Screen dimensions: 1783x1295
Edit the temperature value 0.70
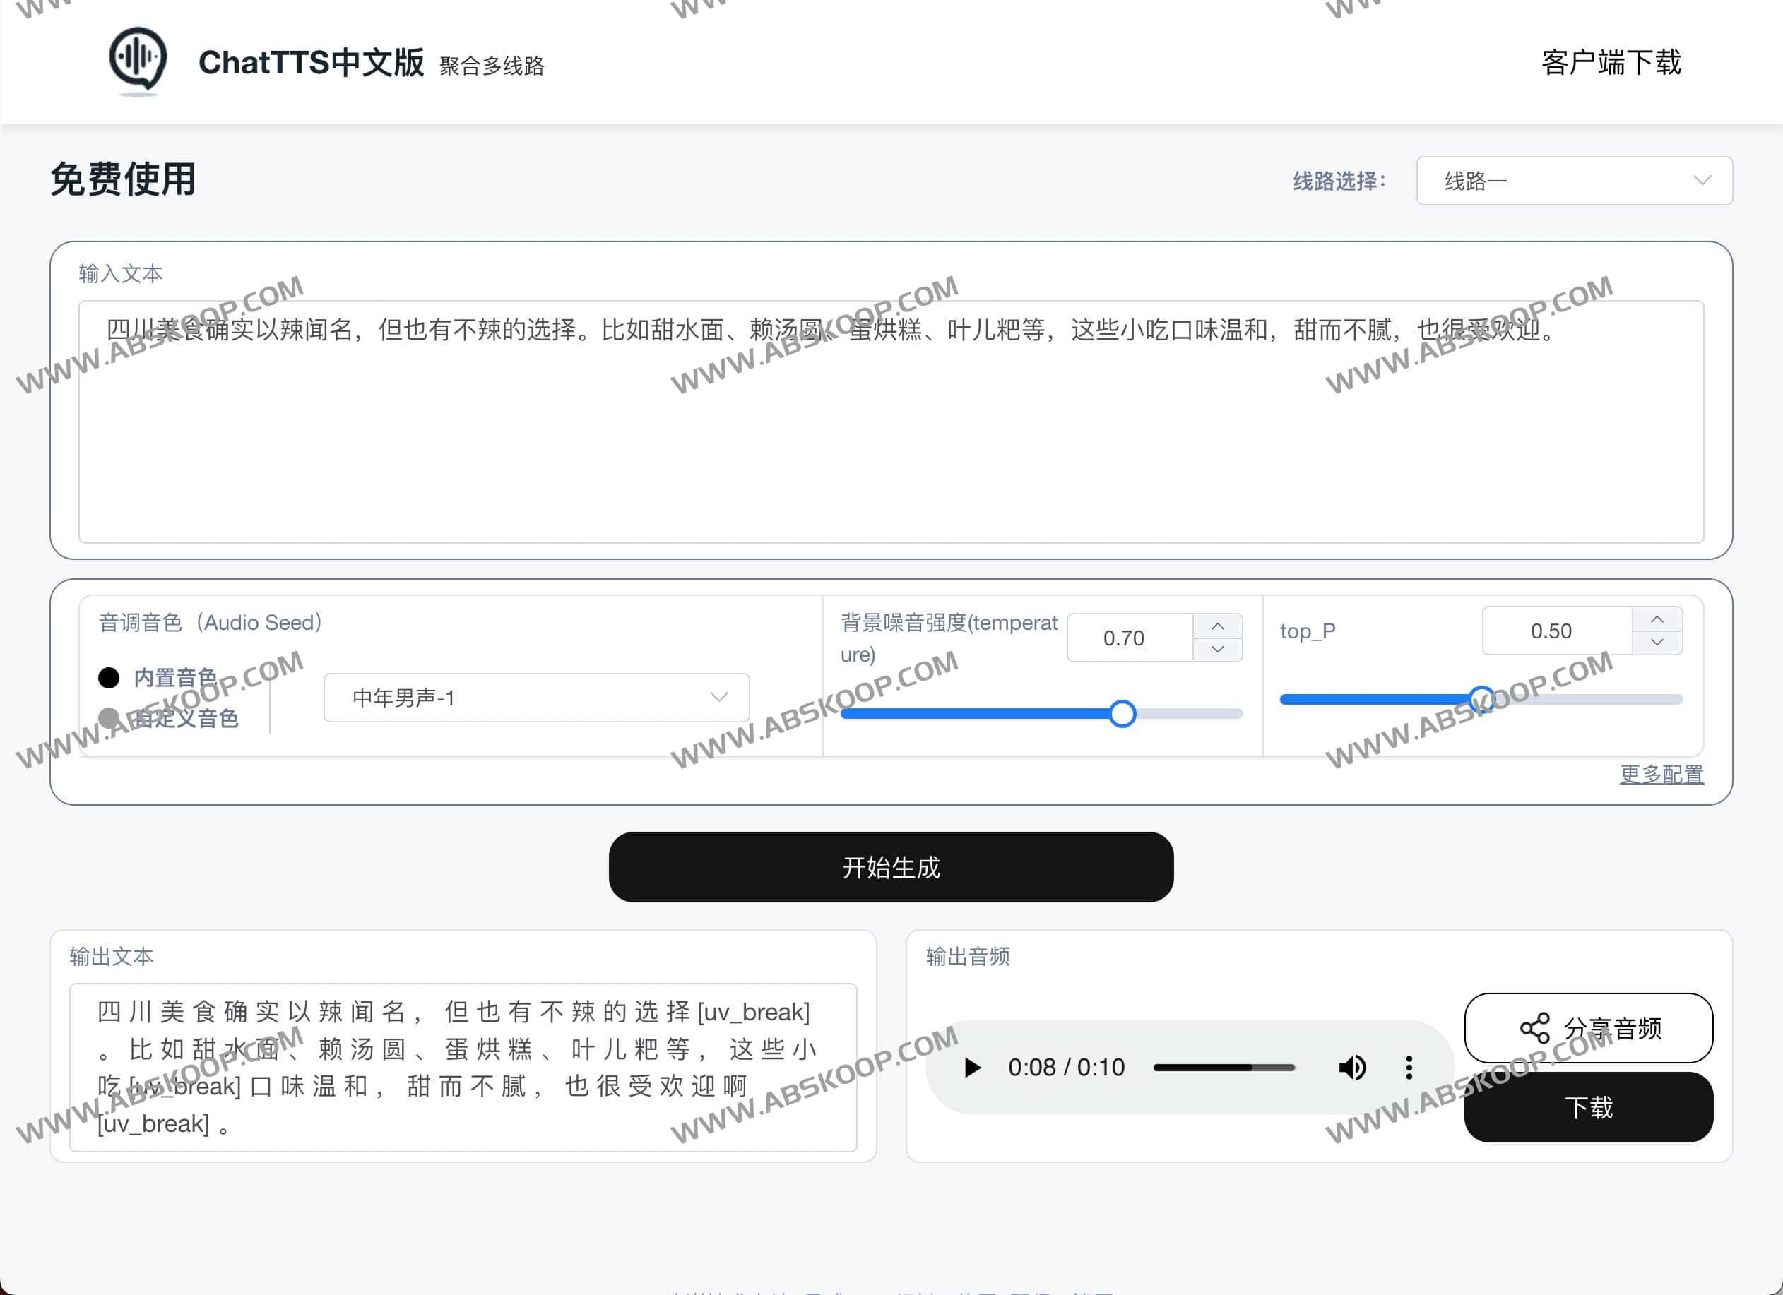point(1126,638)
